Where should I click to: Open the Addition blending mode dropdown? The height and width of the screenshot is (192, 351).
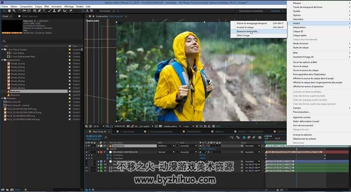pos(166,146)
